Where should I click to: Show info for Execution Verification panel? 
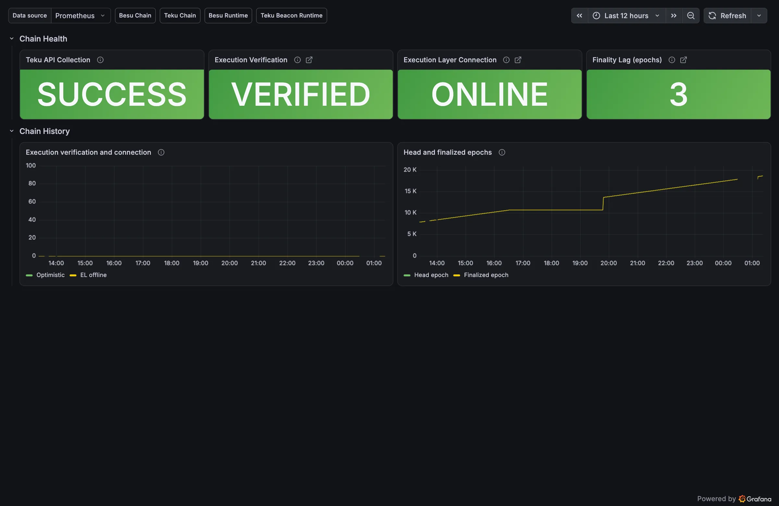[x=297, y=60]
